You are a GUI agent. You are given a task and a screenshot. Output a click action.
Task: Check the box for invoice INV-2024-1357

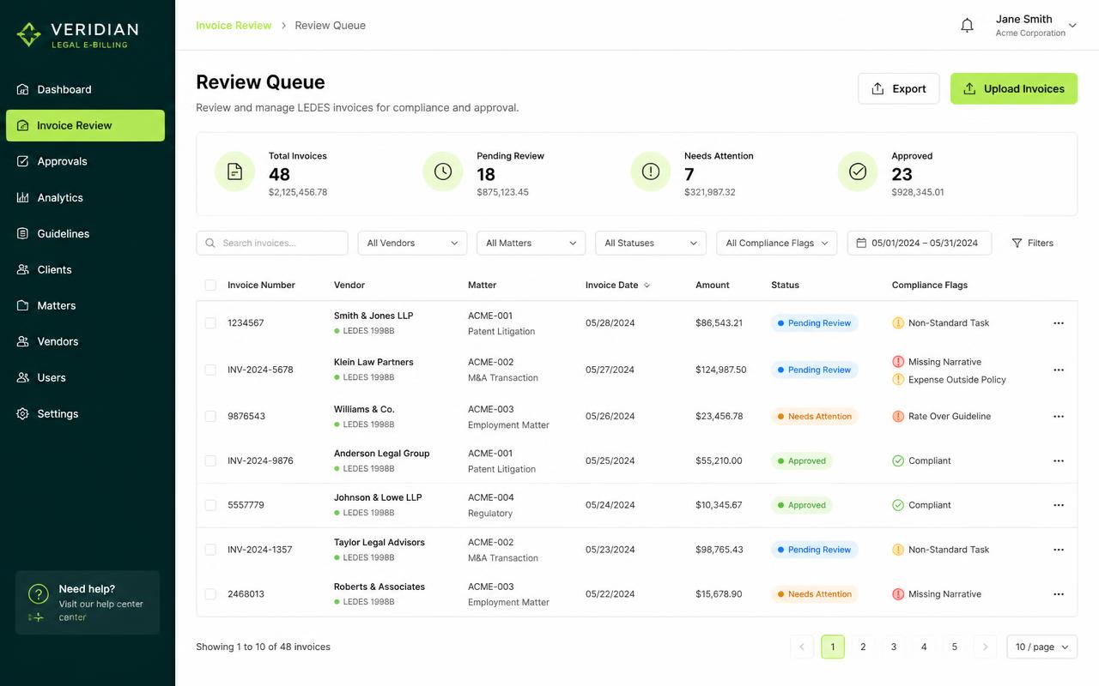(210, 550)
